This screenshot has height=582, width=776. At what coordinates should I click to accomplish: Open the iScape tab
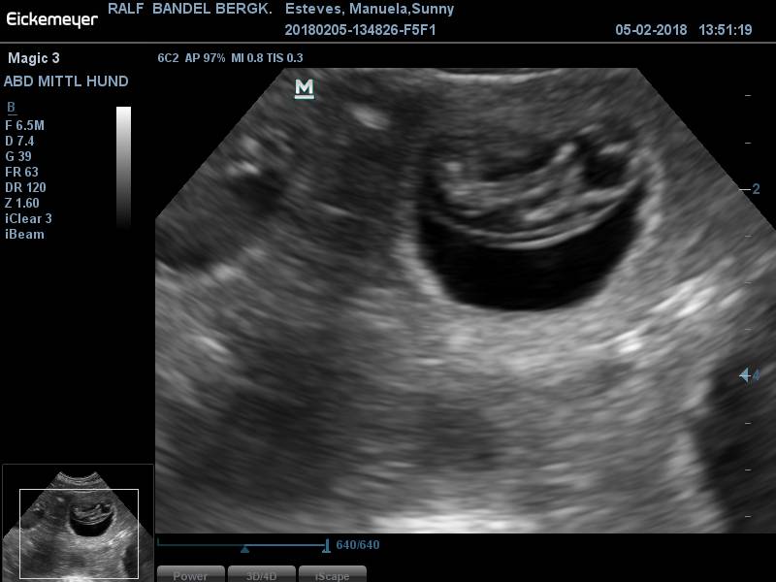(332, 574)
